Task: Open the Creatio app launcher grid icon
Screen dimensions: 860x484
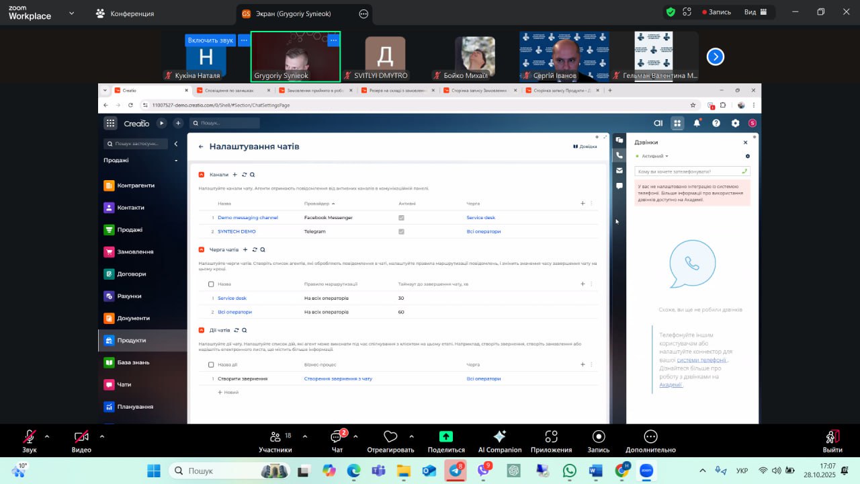Action: [x=110, y=123]
